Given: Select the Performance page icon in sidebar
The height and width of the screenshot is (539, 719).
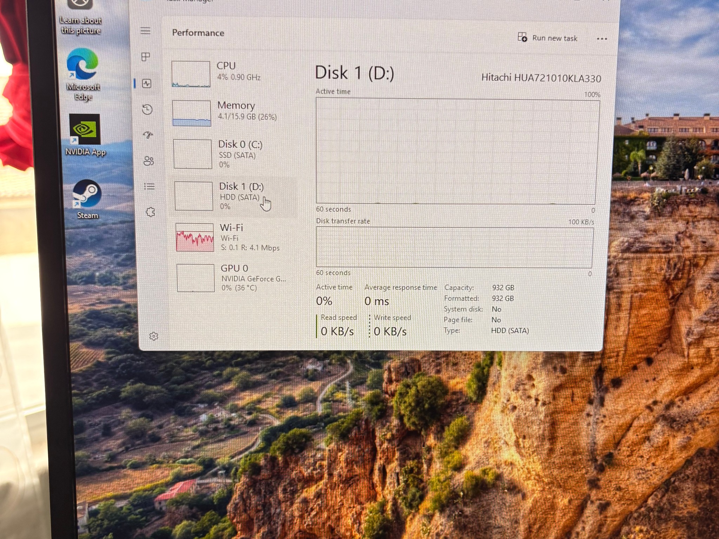Looking at the screenshot, I should 147,84.
